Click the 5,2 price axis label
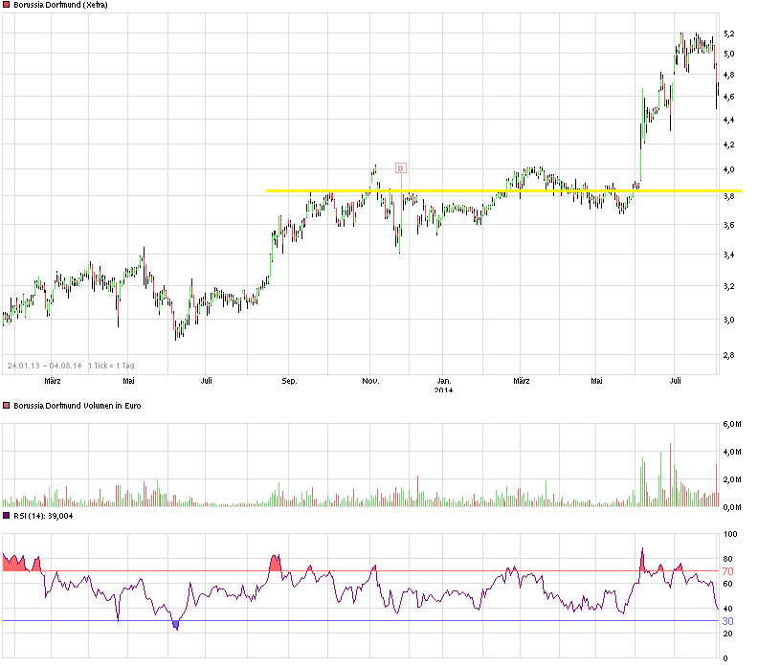The height and width of the screenshot is (667, 758). pyautogui.click(x=729, y=33)
